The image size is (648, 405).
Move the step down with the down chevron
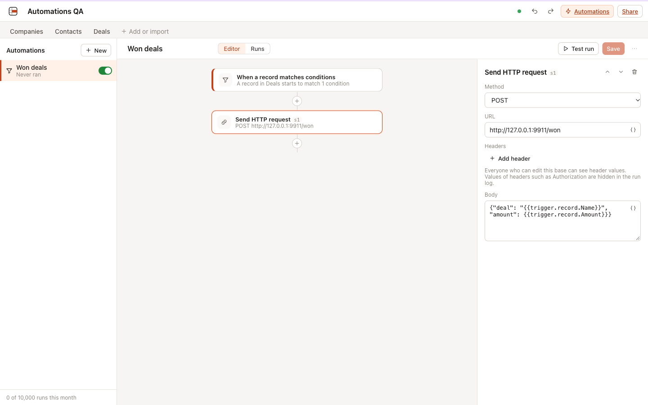(x=621, y=72)
